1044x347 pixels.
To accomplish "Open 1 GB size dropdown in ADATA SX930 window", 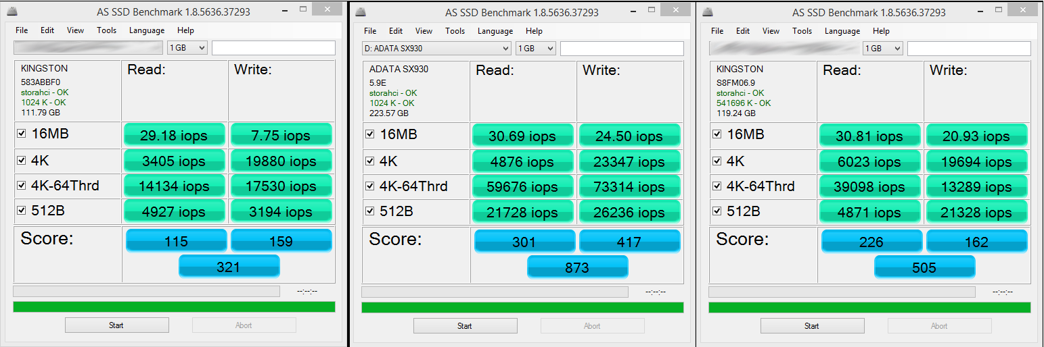I will [x=536, y=48].
